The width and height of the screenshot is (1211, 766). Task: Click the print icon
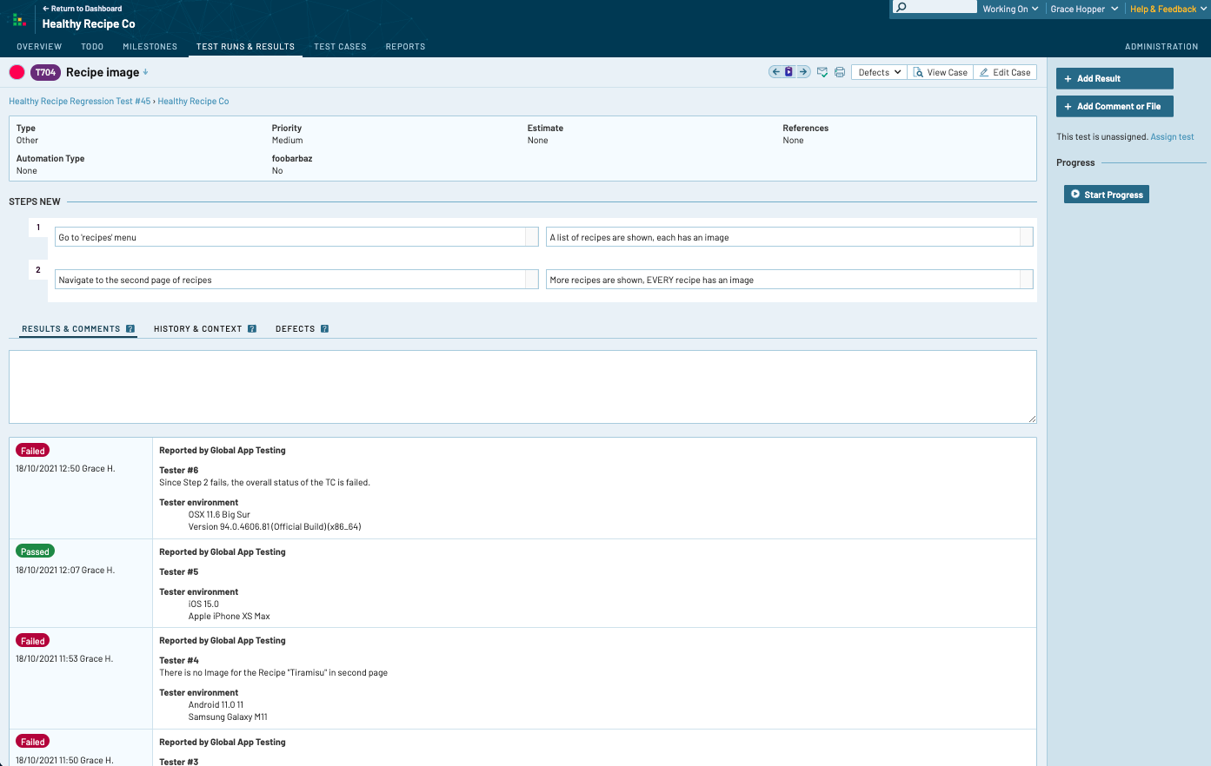click(840, 73)
